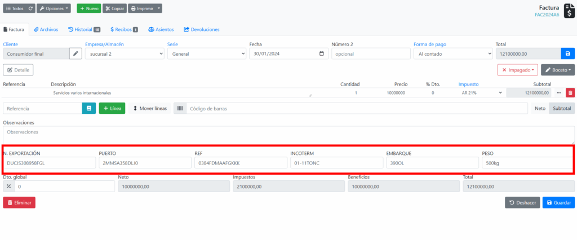Click the teal product catalog icon
Viewport: 577px width, 240px height.
(x=88, y=108)
